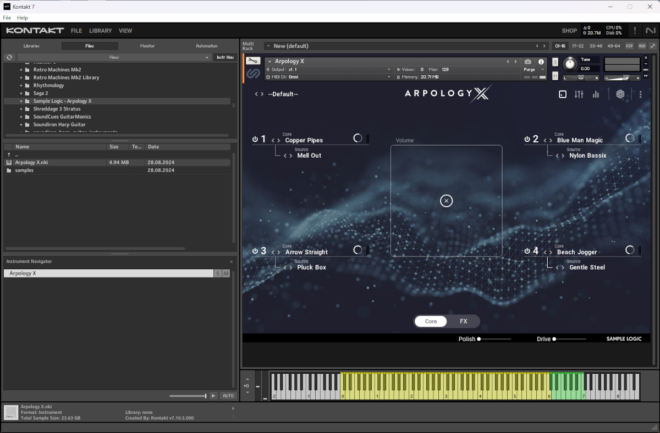The width and height of the screenshot is (660, 433).
Task: Click the linked chain icon below the wrench
Action: pos(253,74)
